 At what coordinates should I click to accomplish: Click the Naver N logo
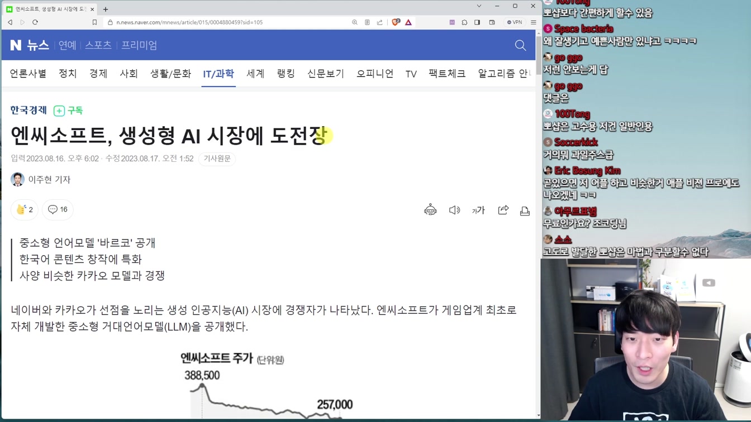(16, 45)
